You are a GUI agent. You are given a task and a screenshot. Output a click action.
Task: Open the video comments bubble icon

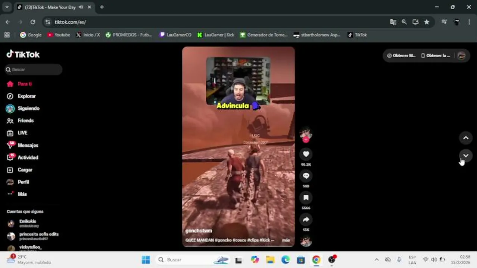coord(306,176)
